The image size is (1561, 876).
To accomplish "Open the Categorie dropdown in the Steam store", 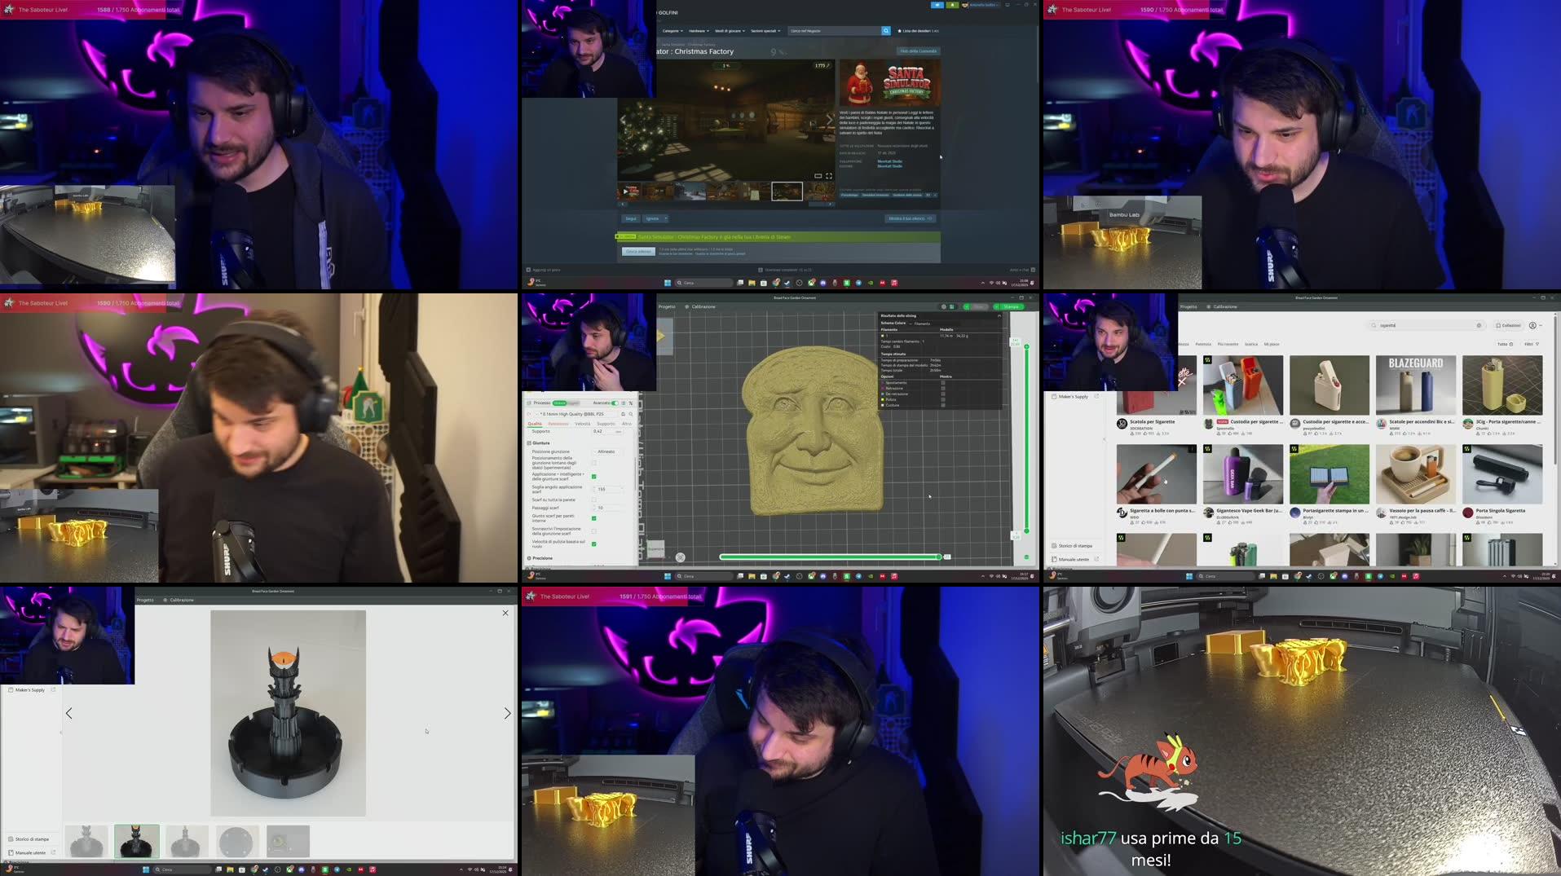I will coord(672,31).
